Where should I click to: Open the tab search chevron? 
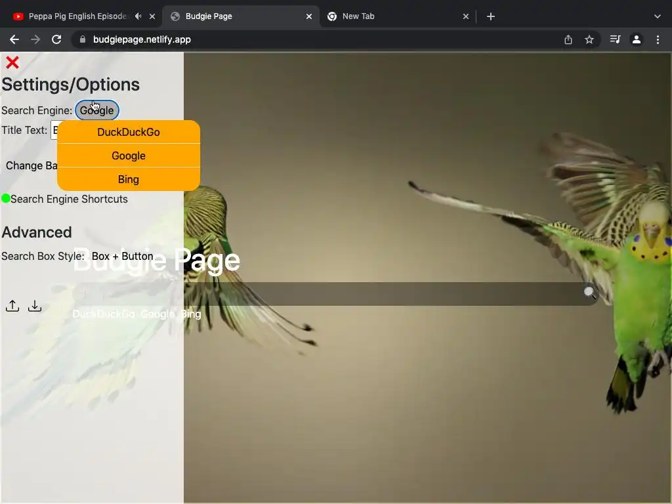coord(658,16)
